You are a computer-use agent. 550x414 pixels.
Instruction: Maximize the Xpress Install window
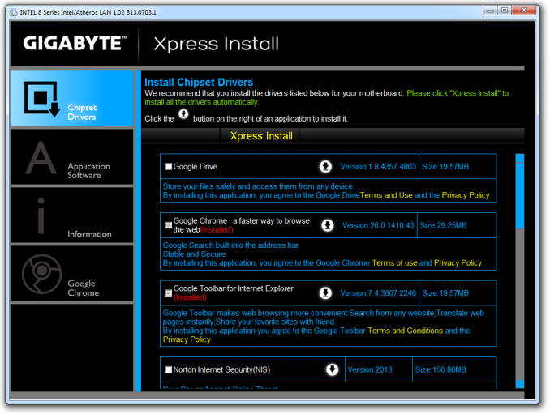coord(505,11)
